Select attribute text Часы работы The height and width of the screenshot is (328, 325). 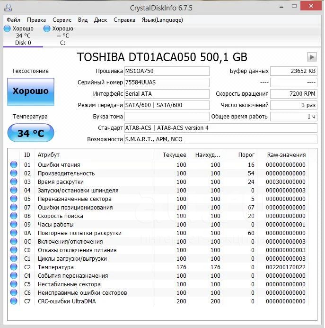[x=55, y=225]
